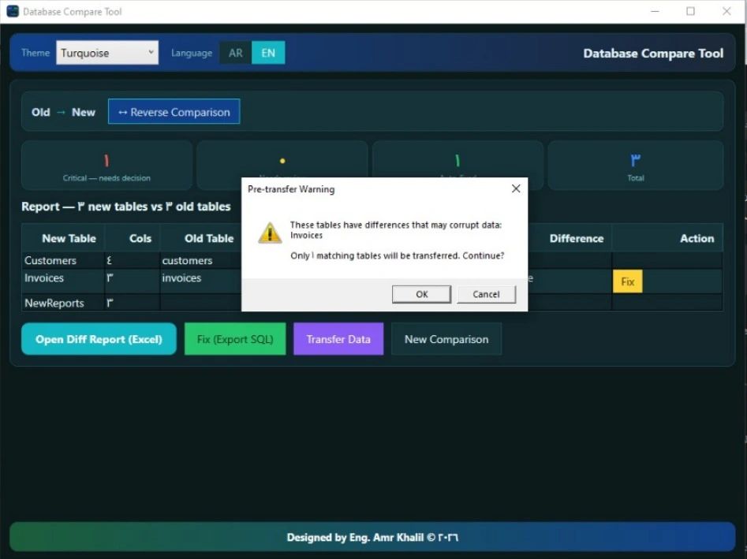Viewport: 747px width, 559px height.
Task: Open Diff Report in Excel
Action: (x=99, y=339)
